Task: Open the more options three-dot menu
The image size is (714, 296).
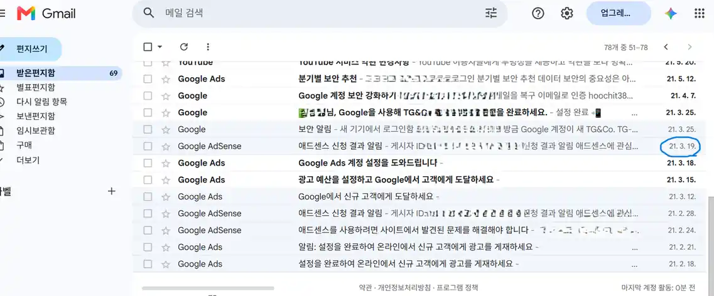Action: (x=208, y=46)
